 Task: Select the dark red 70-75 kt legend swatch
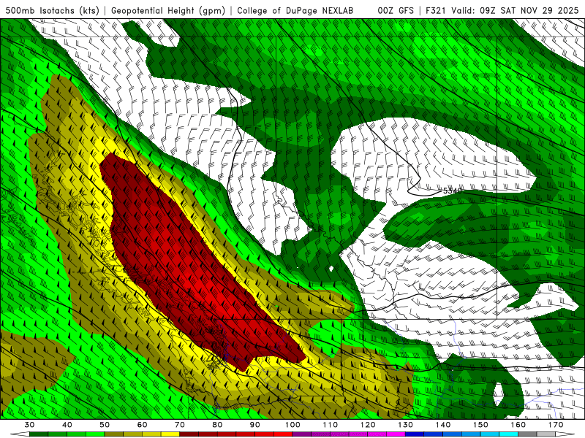pyautogui.click(x=189, y=434)
